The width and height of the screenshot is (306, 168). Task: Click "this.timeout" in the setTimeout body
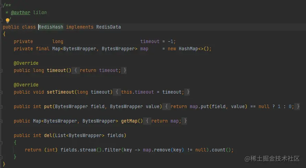pyautogui.click(x=138, y=92)
